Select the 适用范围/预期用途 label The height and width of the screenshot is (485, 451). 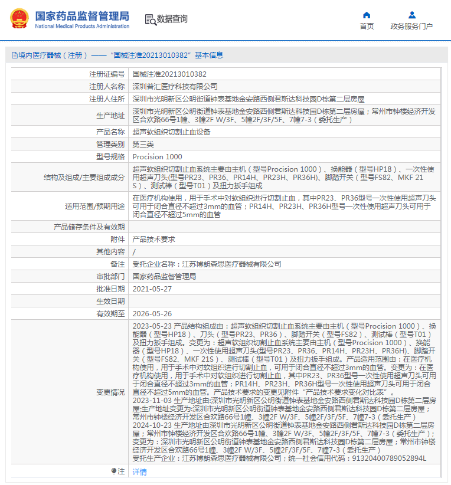click(x=94, y=207)
